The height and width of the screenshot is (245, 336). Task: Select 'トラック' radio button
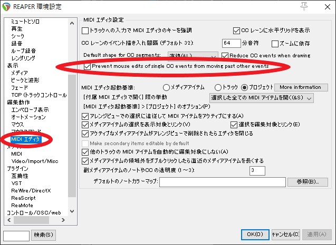point(218,87)
